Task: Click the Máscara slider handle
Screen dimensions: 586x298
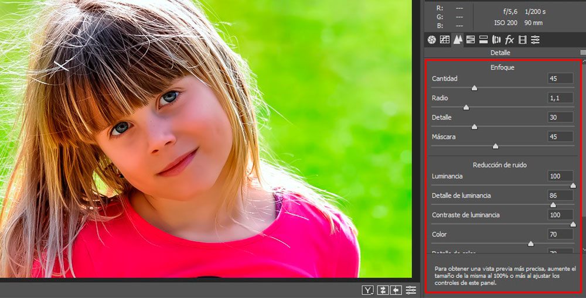Action: [x=495, y=146]
